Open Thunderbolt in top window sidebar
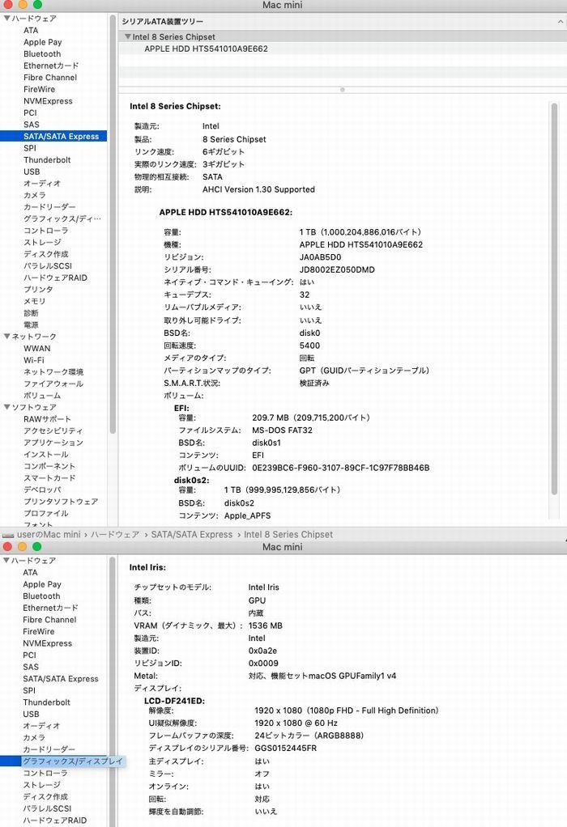Viewport: 567px width, 827px height. 47,159
